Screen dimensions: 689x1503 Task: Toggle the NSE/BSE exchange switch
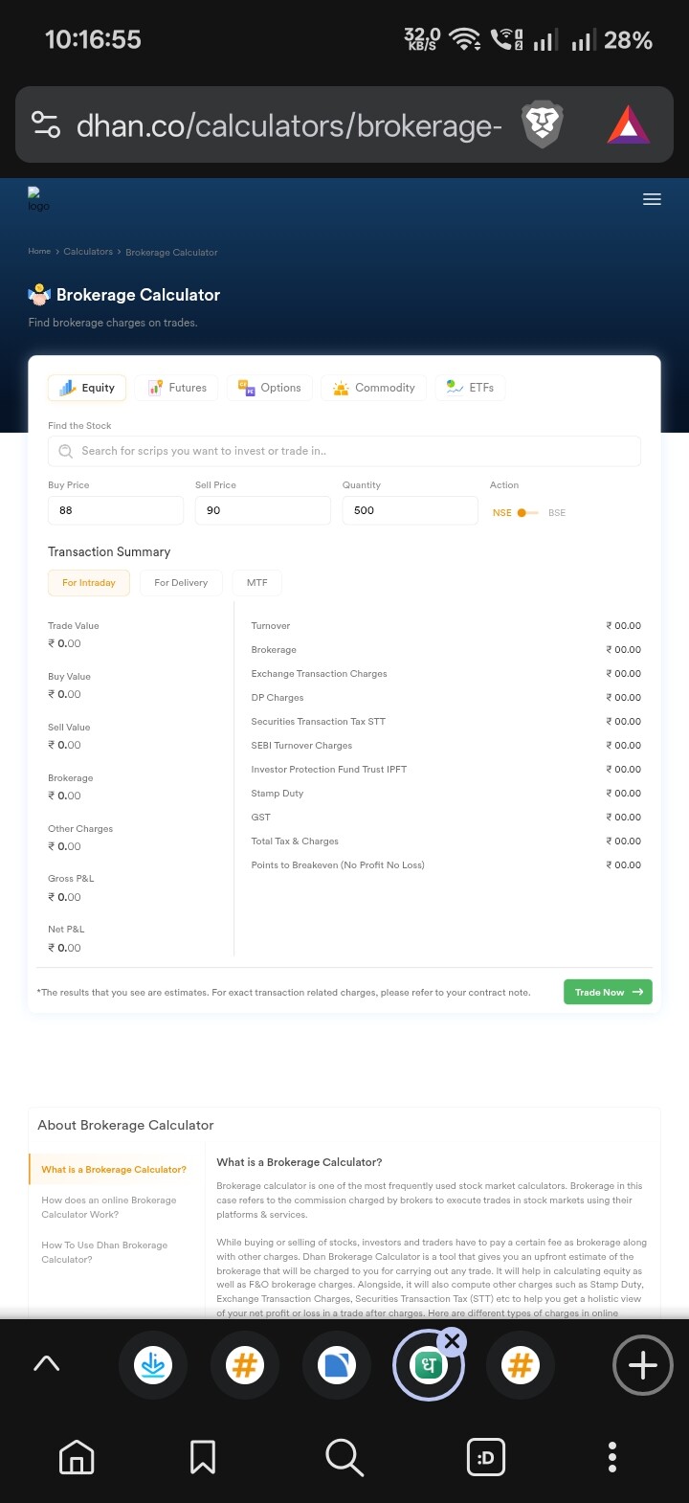coord(527,513)
